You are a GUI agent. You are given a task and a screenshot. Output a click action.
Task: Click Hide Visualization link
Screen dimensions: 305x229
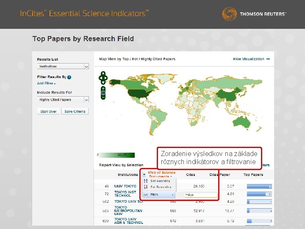click(251, 59)
